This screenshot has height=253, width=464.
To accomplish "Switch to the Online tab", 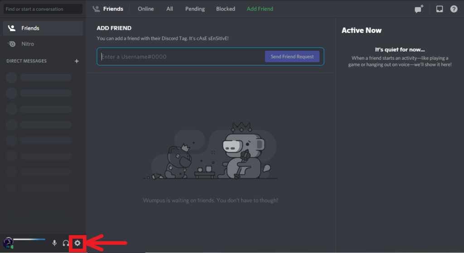I will tap(145, 9).
